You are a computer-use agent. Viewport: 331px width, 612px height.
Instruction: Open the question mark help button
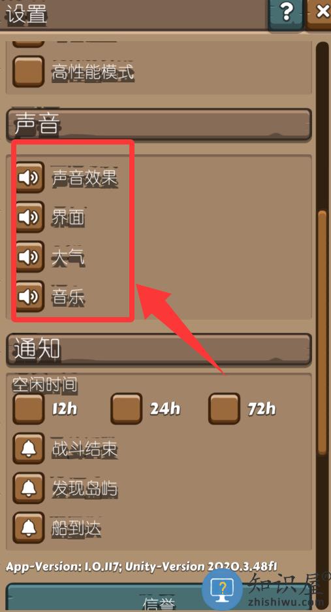(286, 13)
